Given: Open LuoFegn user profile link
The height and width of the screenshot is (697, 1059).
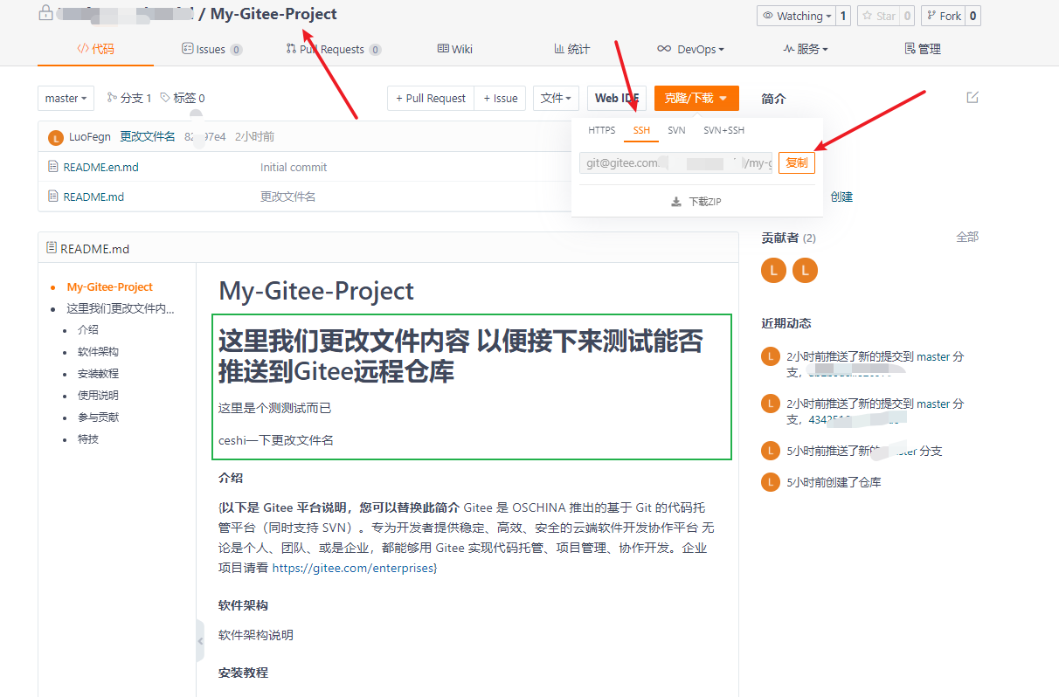Looking at the screenshot, I should pyautogui.click(x=90, y=137).
